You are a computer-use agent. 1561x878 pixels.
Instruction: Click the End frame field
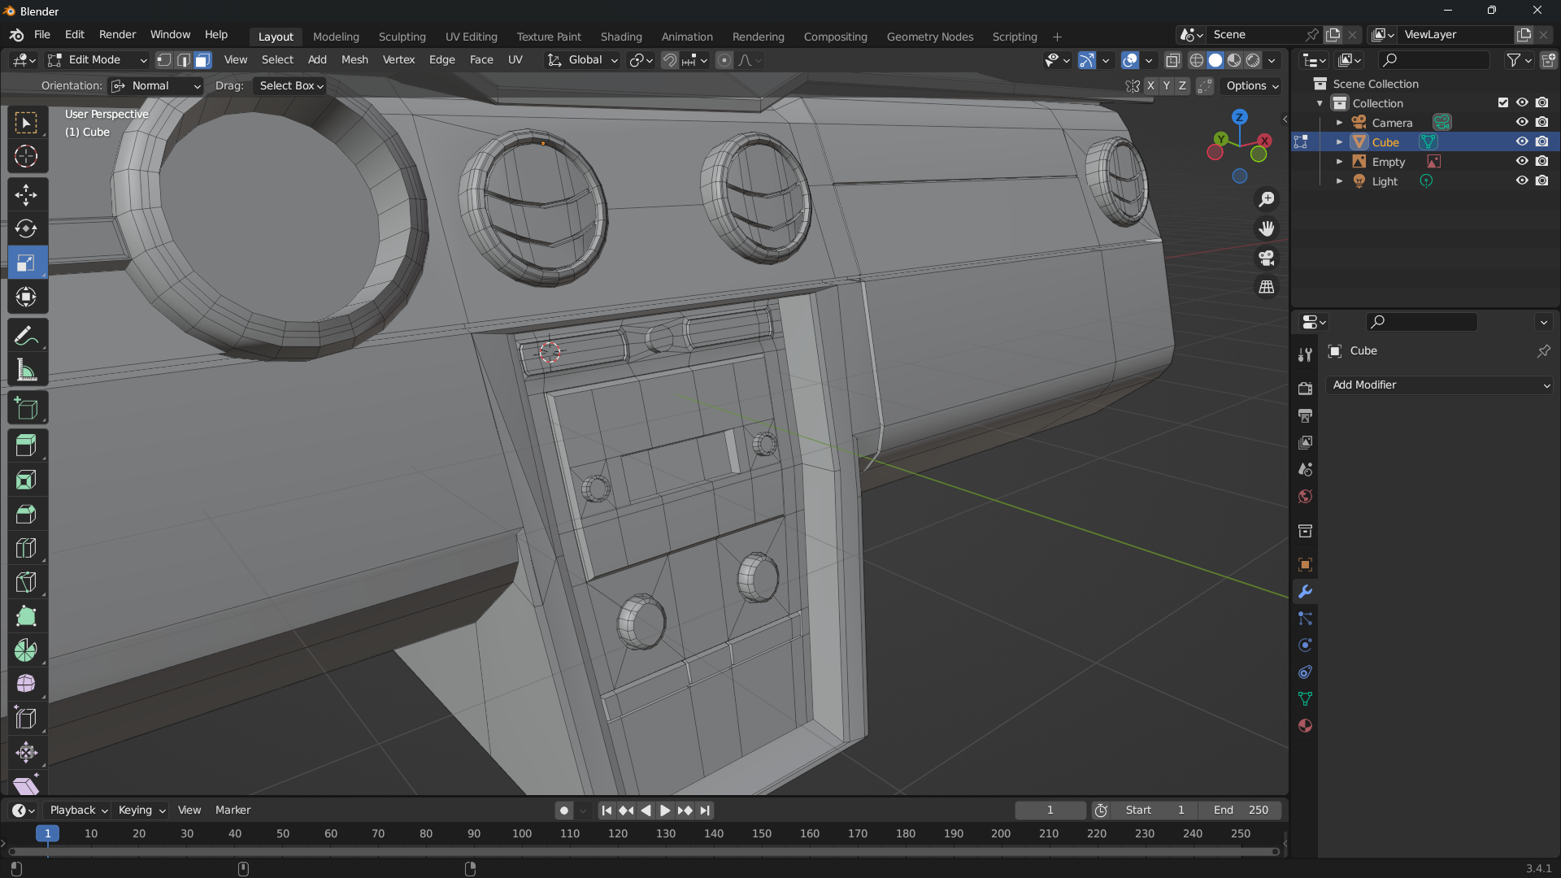pyautogui.click(x=1241, y=811)
